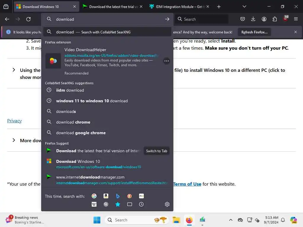Click the Go arrow in address bar

(x=167, y=19)
